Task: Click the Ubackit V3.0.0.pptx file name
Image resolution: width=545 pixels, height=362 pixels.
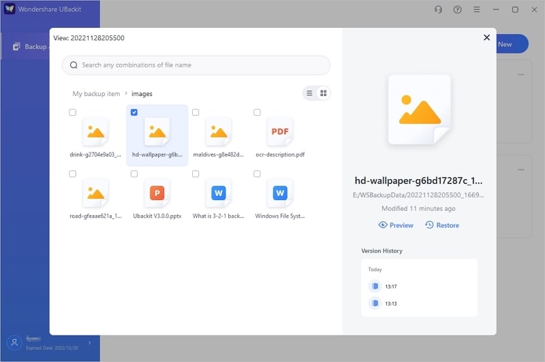Action: [x=157, y=216]
